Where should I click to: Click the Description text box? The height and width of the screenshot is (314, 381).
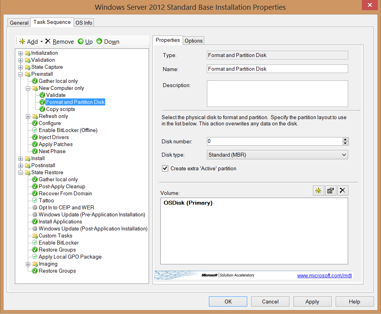(x=277, y=94)
